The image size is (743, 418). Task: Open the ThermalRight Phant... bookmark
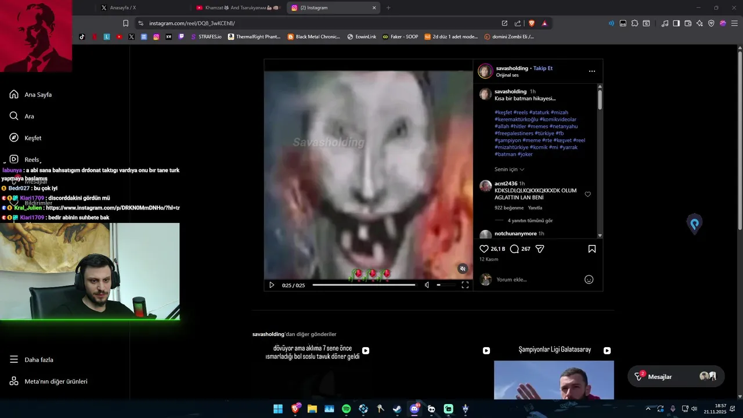tap(254, 37)
